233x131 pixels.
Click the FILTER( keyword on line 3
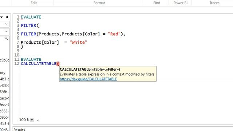pos(30,25)
